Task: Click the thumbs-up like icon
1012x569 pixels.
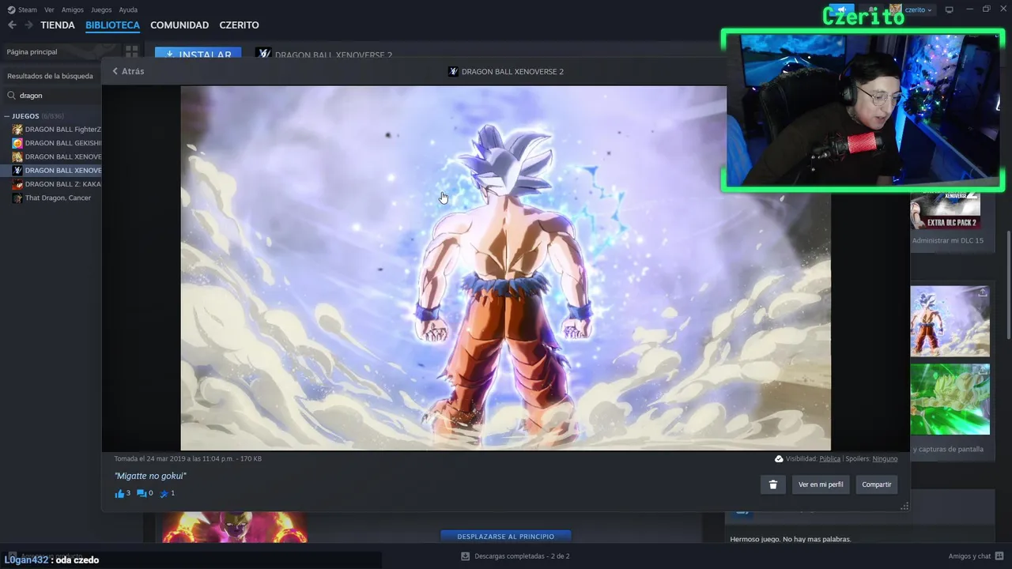Action: tap(119, 494)
